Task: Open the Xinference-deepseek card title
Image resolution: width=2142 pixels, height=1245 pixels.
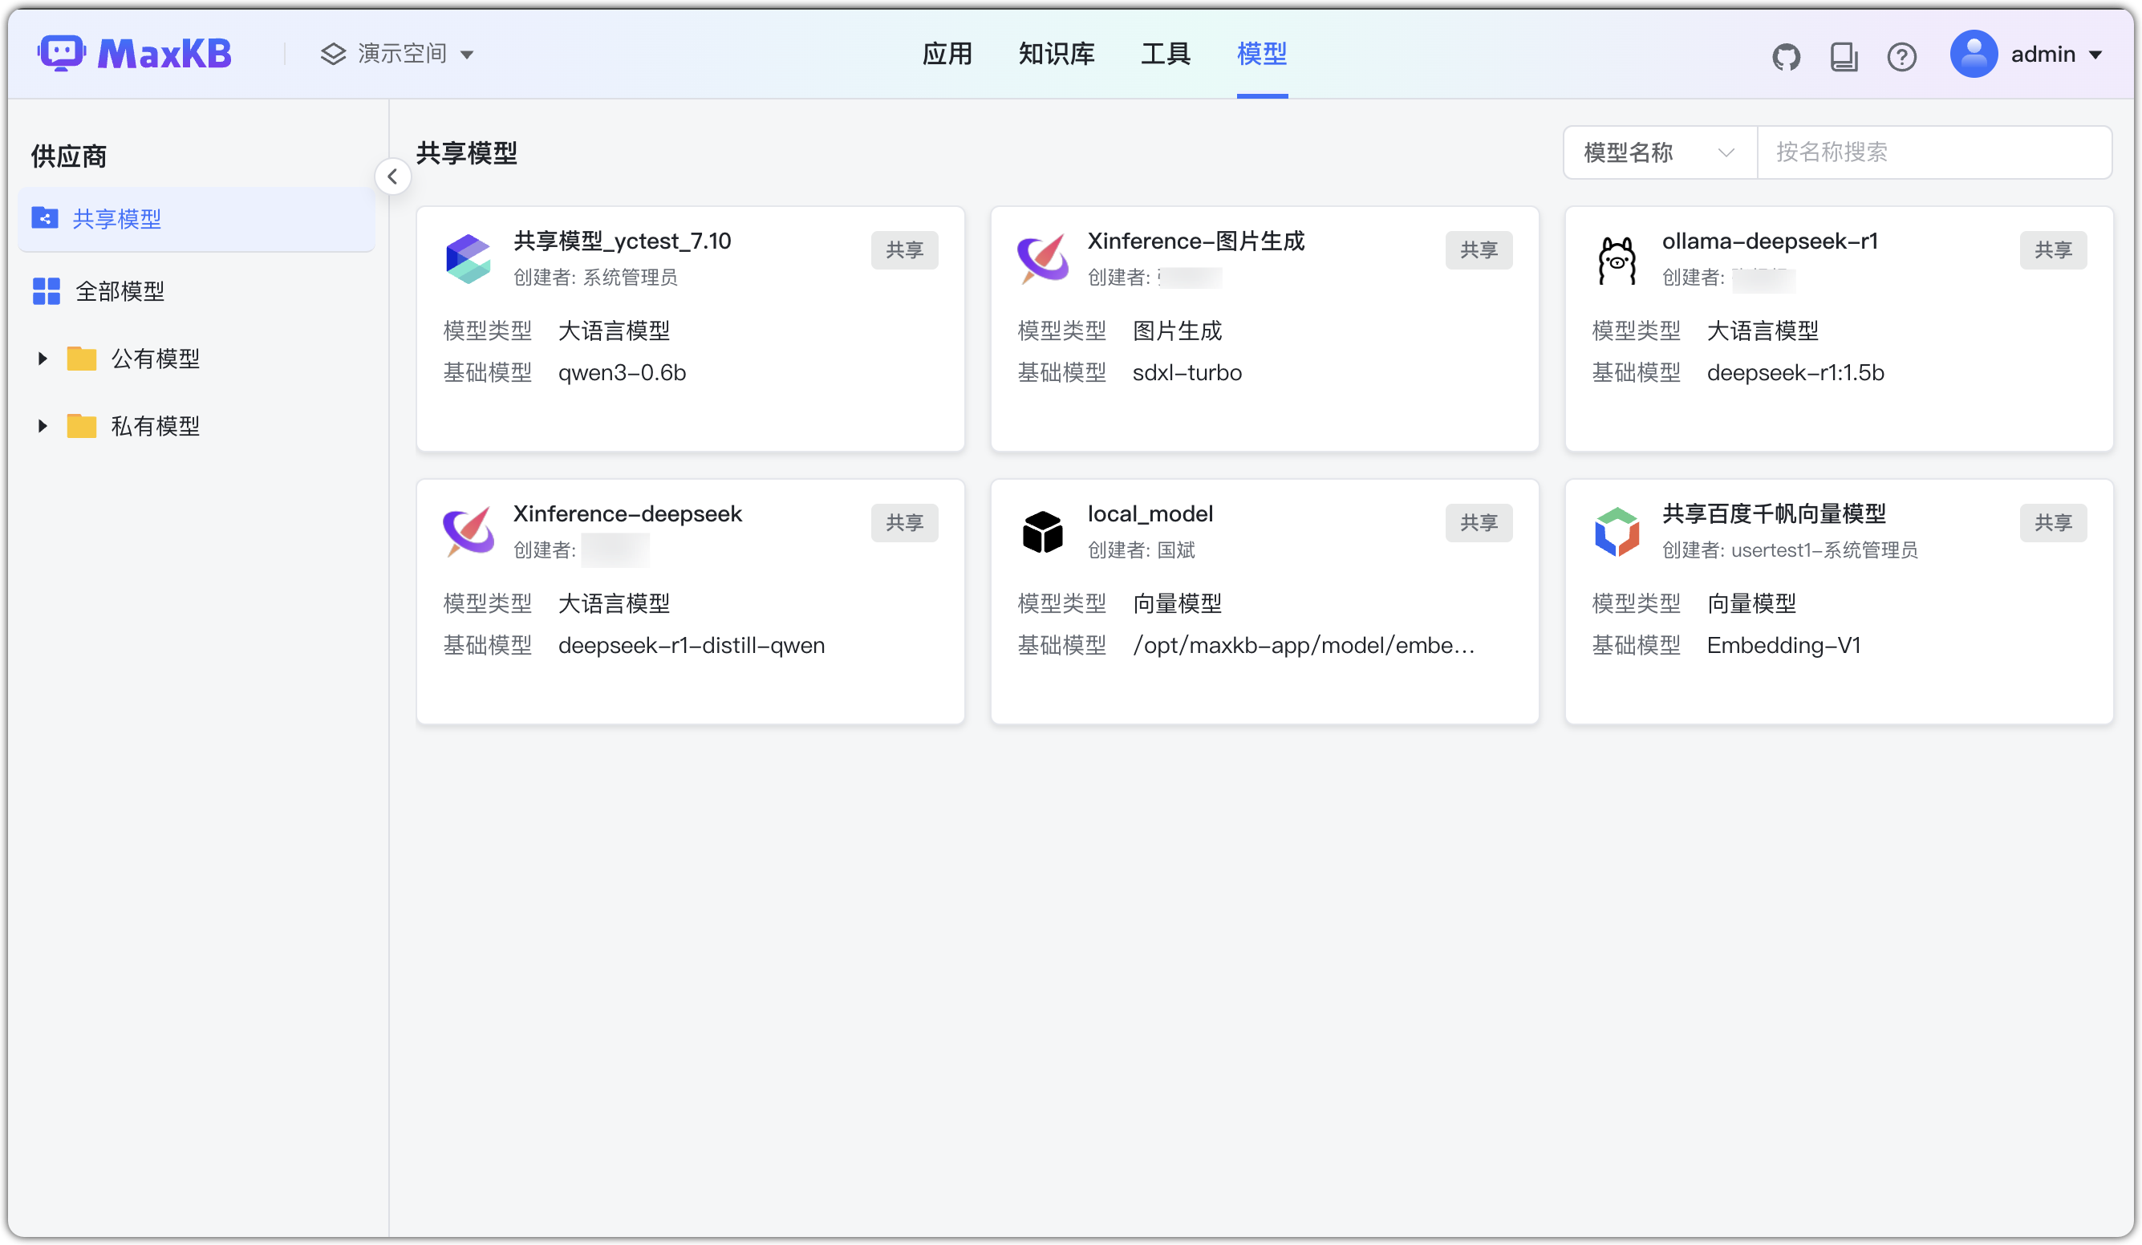Action: [627, 514]
